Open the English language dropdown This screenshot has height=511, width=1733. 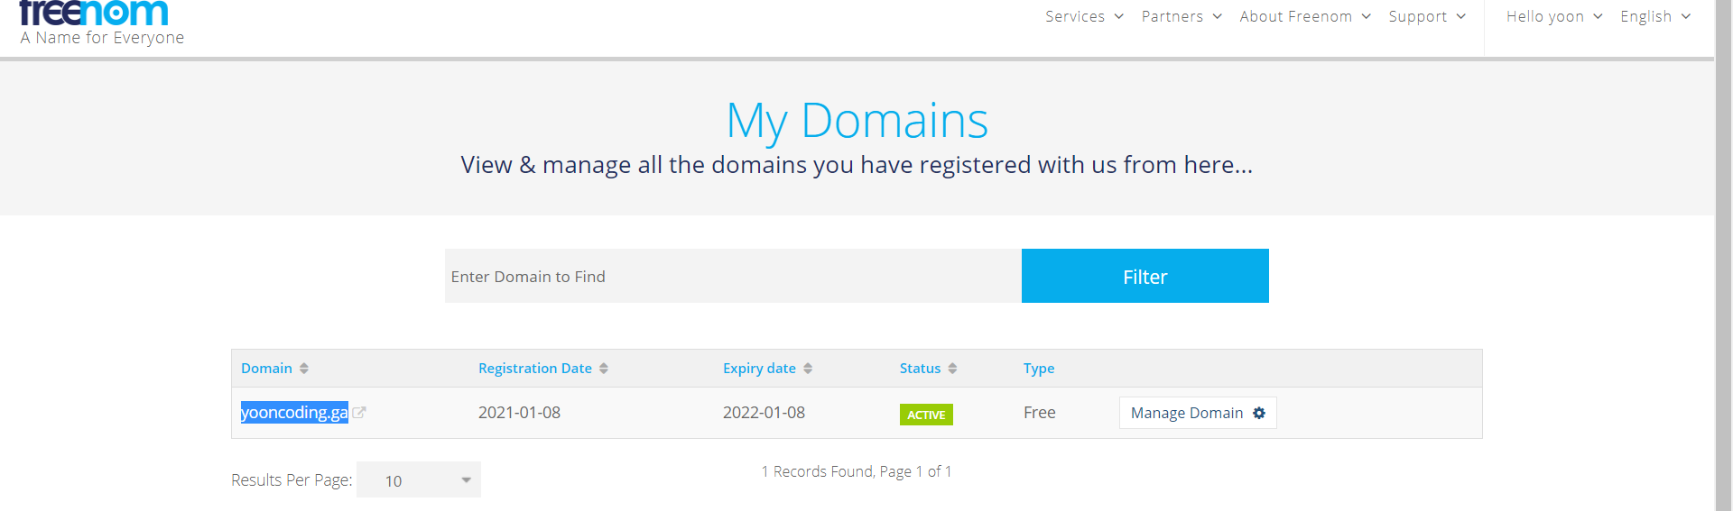tap(1655, 16)
